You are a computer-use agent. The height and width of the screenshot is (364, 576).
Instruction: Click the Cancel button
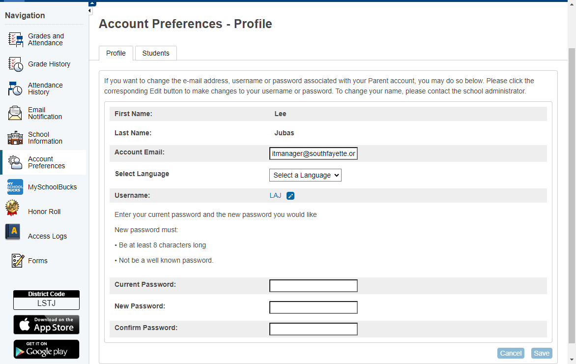[x=511, y=353]
